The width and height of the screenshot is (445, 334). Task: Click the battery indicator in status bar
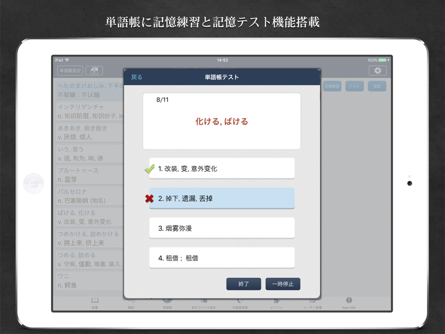tap(382, 60)
